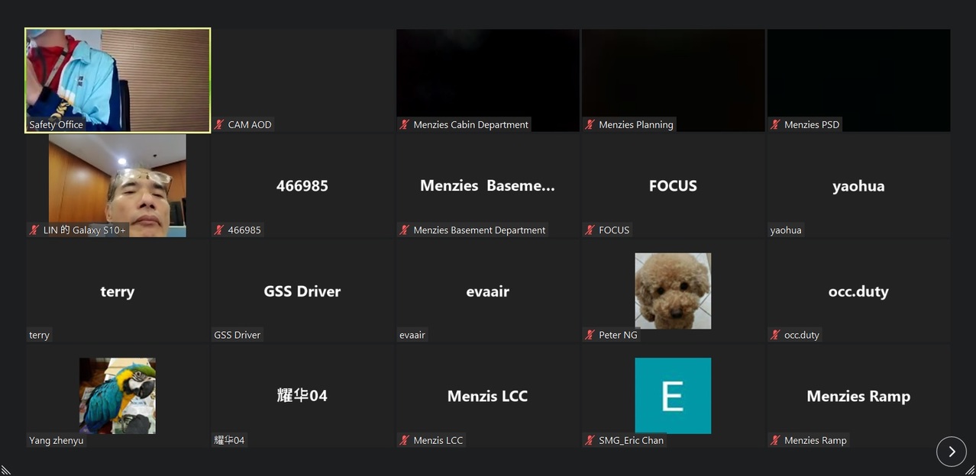Click the muted mic icon for Menzies Planning
Screen dimensions: 976x476
[x=590, y=124]
